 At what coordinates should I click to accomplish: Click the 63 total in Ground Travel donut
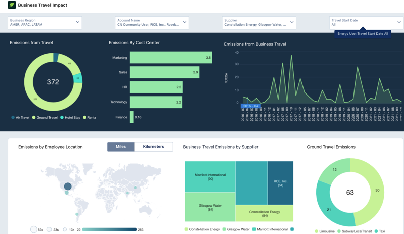tap(350, 192)
